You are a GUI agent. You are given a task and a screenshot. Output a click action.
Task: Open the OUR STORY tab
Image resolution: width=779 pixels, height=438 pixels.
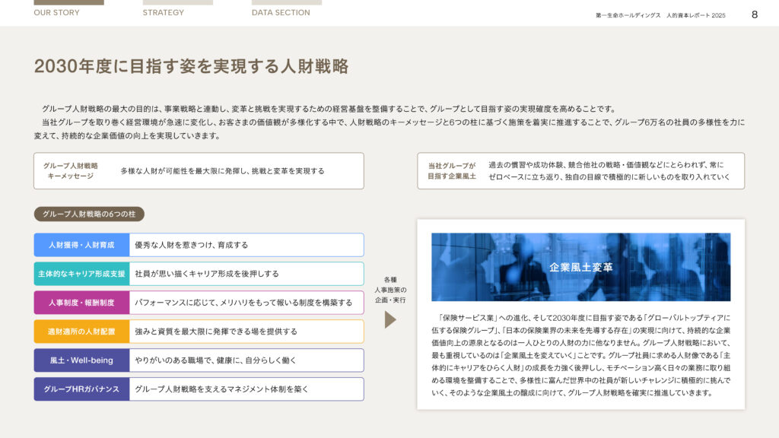click(56, 12)
